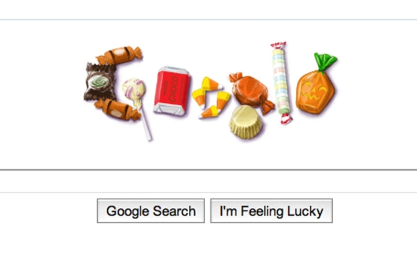Click the red CHOCO chocolate bar
The width and height of the screenshot is (417, 278).
tap(172, 91)
